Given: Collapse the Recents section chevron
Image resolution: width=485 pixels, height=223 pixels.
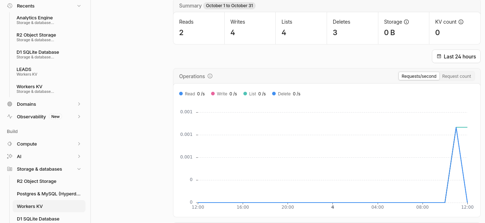Looking at the screenshot, I should coord(79,6).
